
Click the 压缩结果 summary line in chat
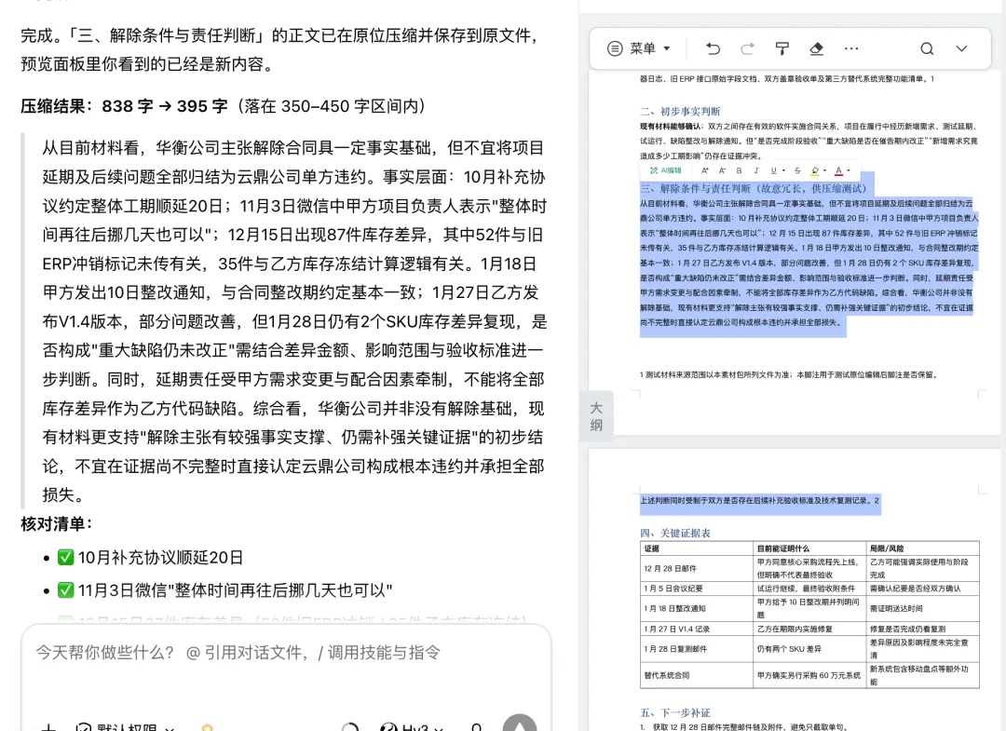tap(223, 106)
